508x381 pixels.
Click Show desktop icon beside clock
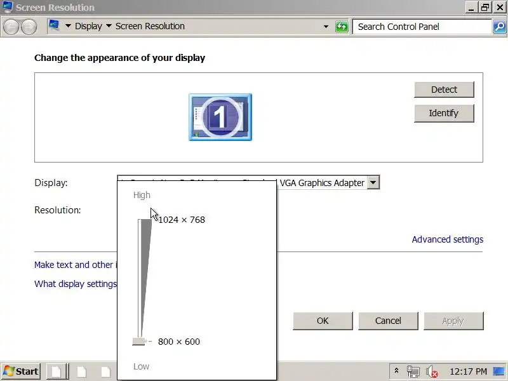pos(499,371)
